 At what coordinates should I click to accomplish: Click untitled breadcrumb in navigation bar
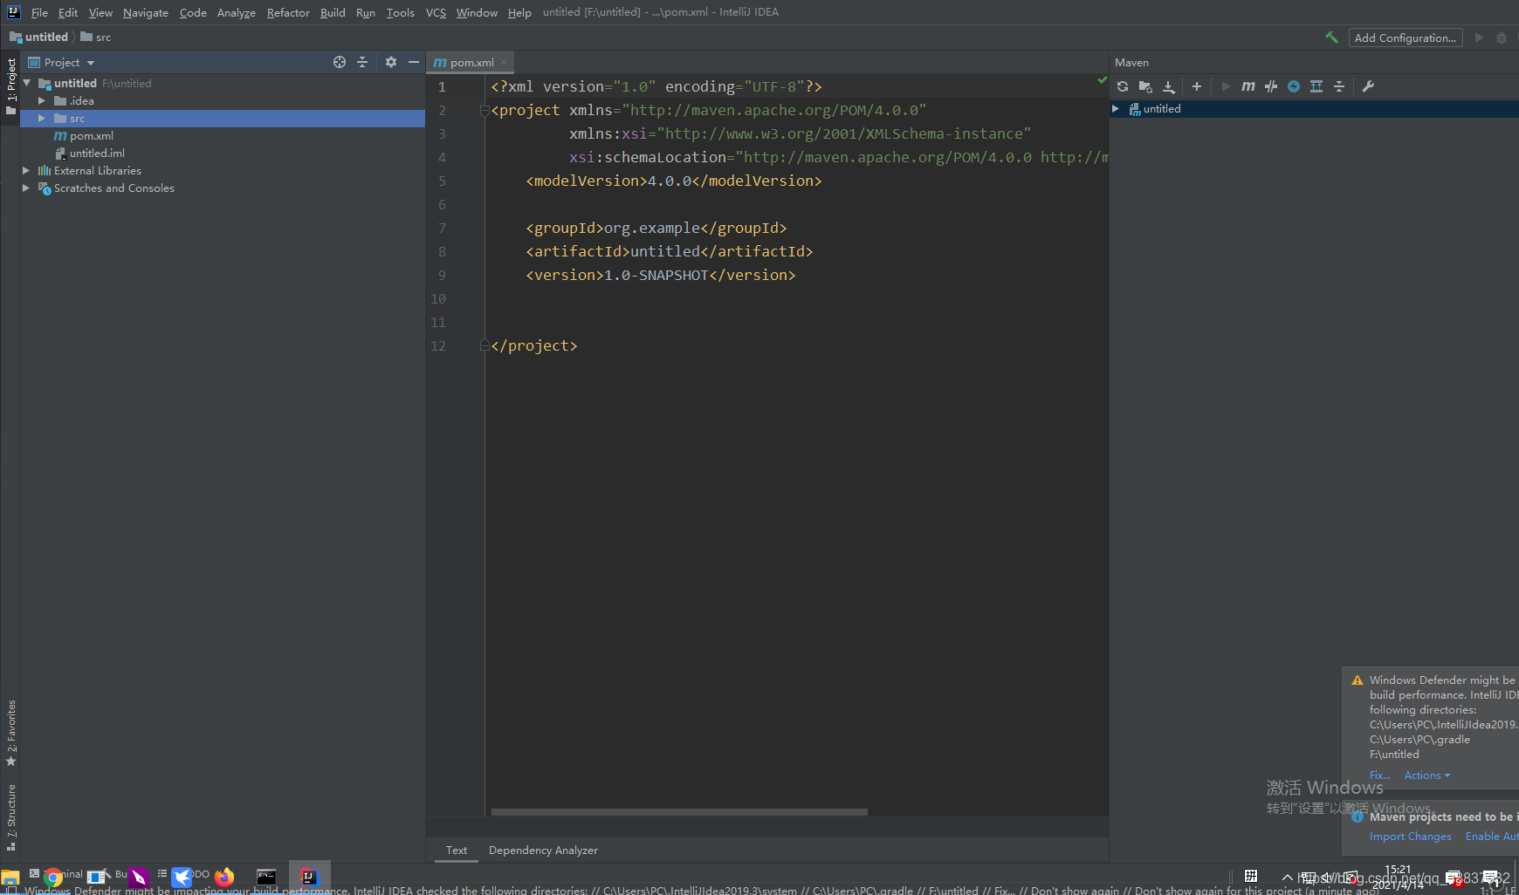tap(39, 38)
